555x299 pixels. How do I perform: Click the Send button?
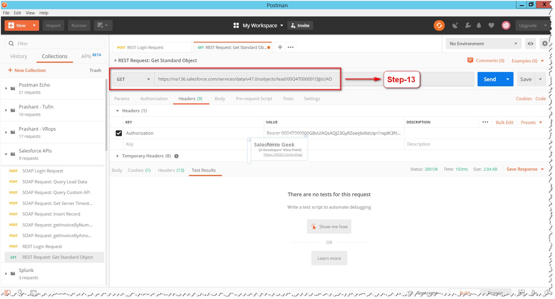point(490,79)
